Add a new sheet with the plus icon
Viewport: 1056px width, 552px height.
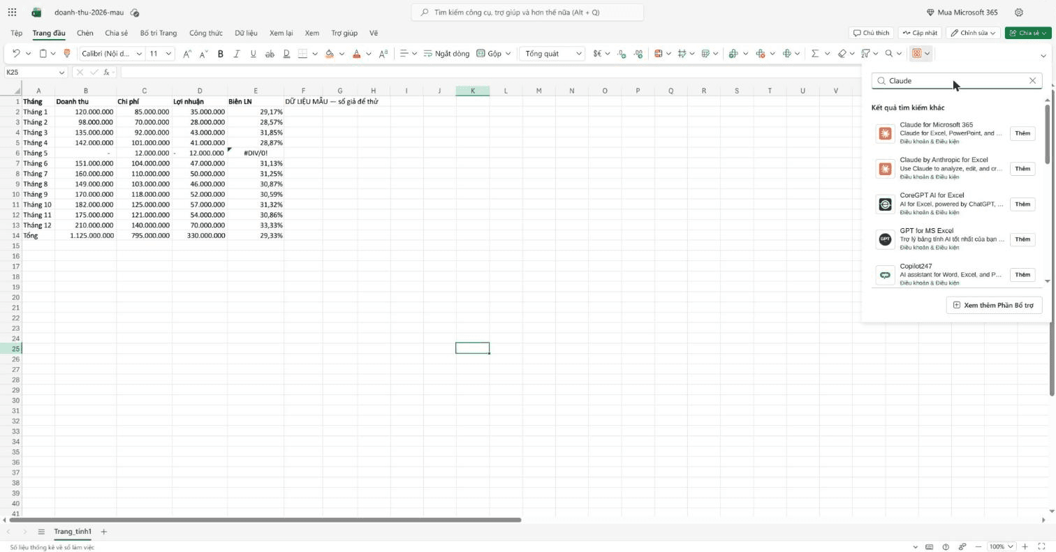[x=103, y=532]
